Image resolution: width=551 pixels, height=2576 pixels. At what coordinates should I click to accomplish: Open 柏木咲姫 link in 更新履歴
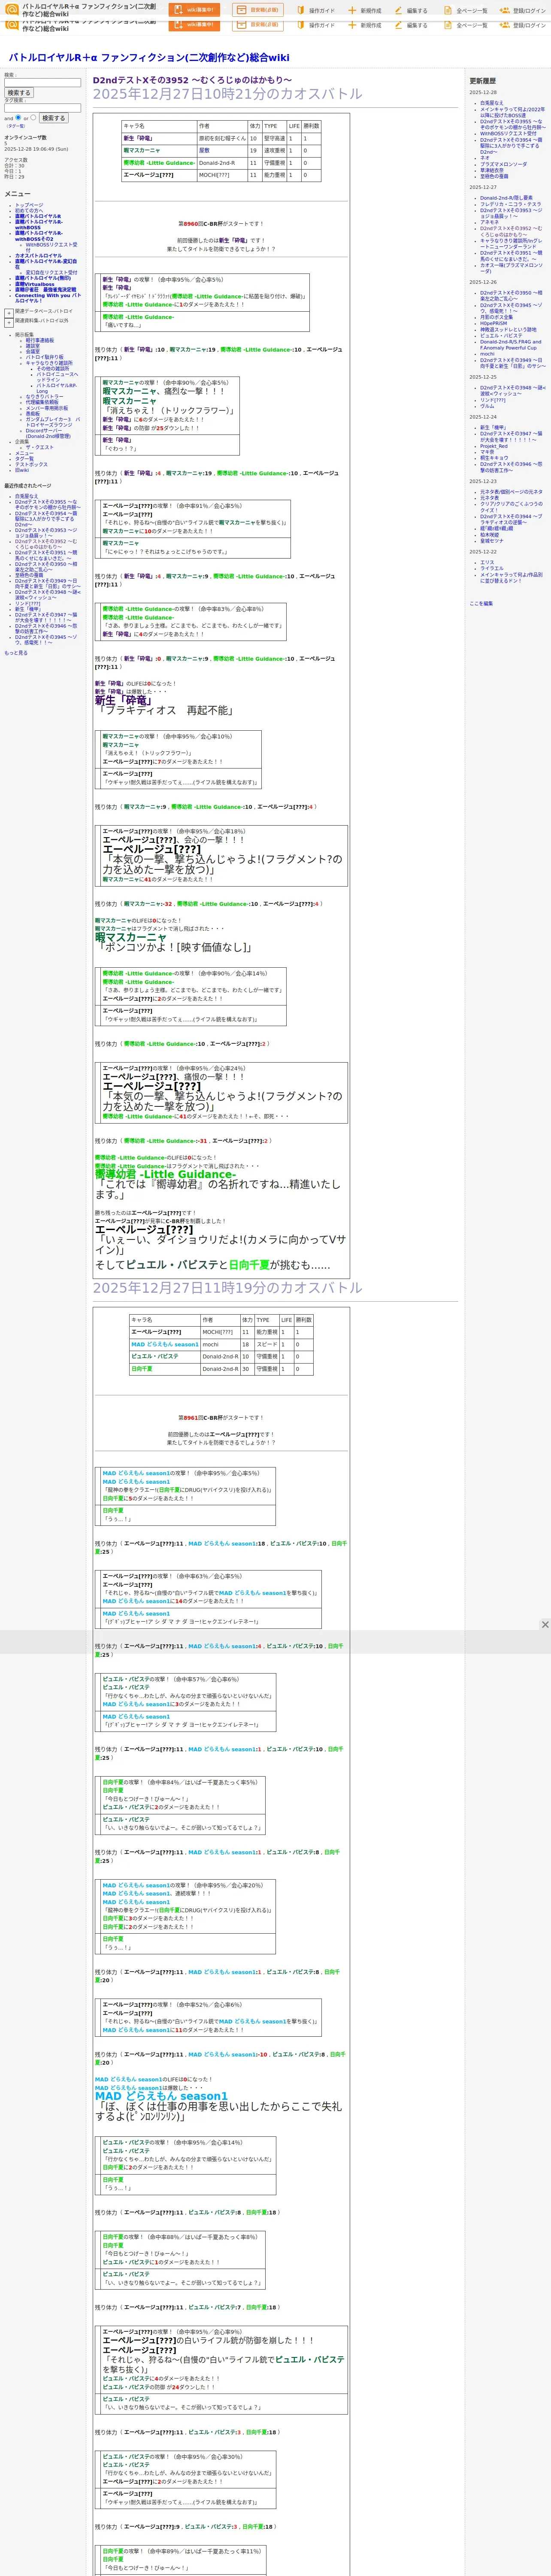(x=489, y=535)
